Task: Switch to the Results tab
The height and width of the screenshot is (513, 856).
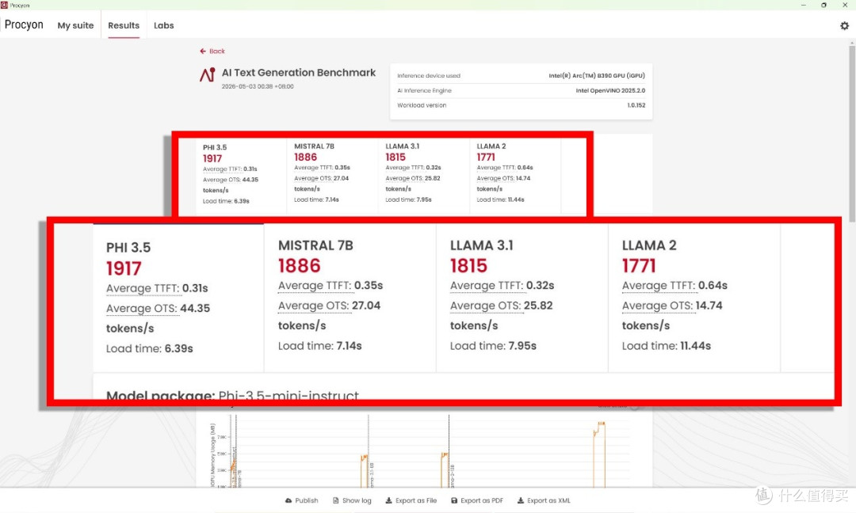Action: [124, 25]
